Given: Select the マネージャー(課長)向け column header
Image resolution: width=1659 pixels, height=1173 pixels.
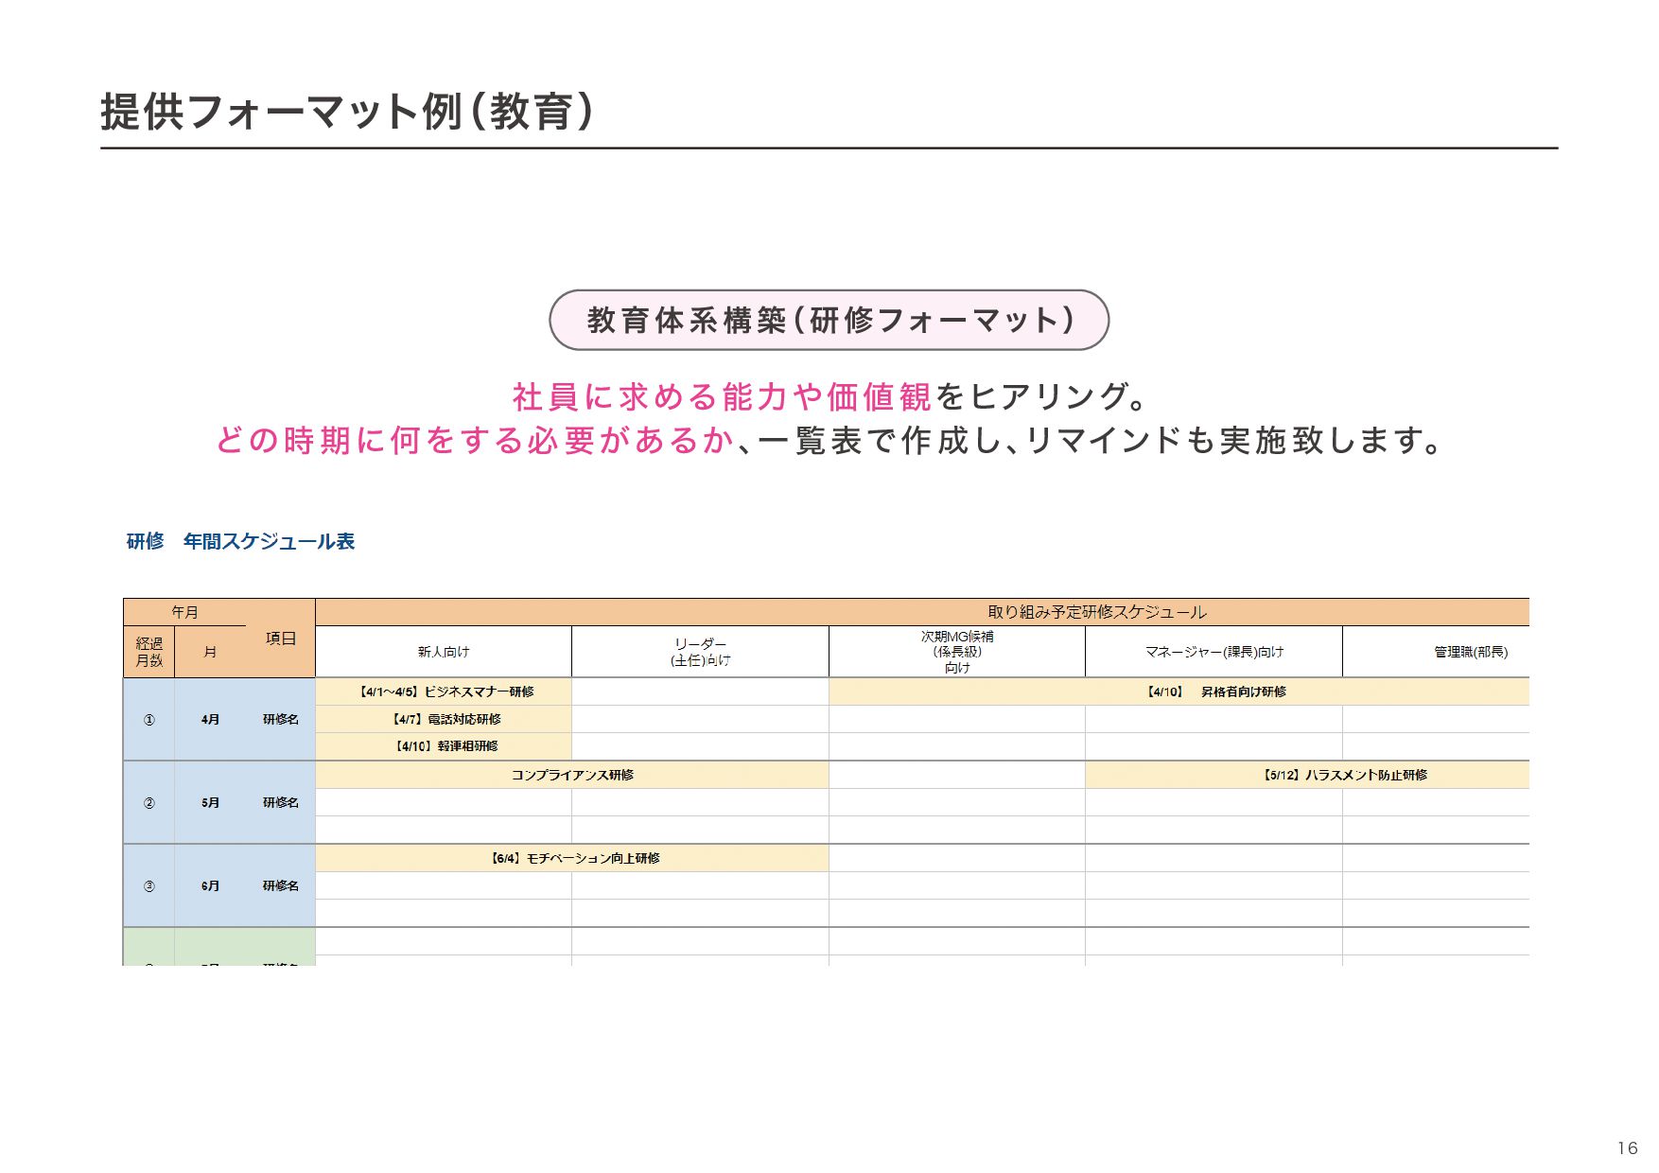Looking at the screenshot, I should (1214, 652).
